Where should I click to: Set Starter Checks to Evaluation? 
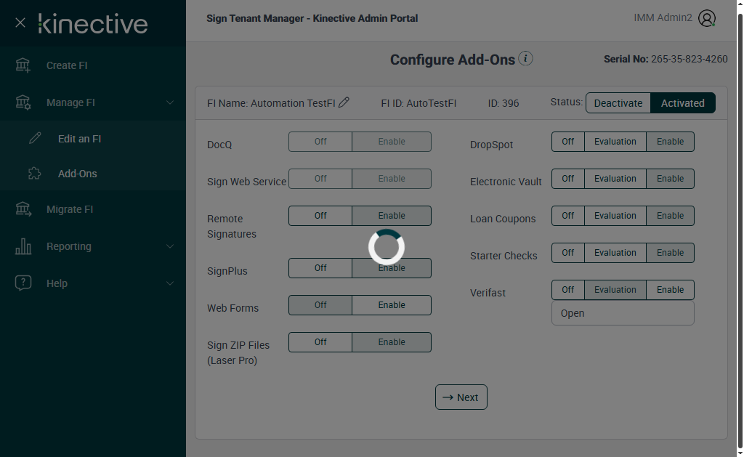click(x=615, y=252)
